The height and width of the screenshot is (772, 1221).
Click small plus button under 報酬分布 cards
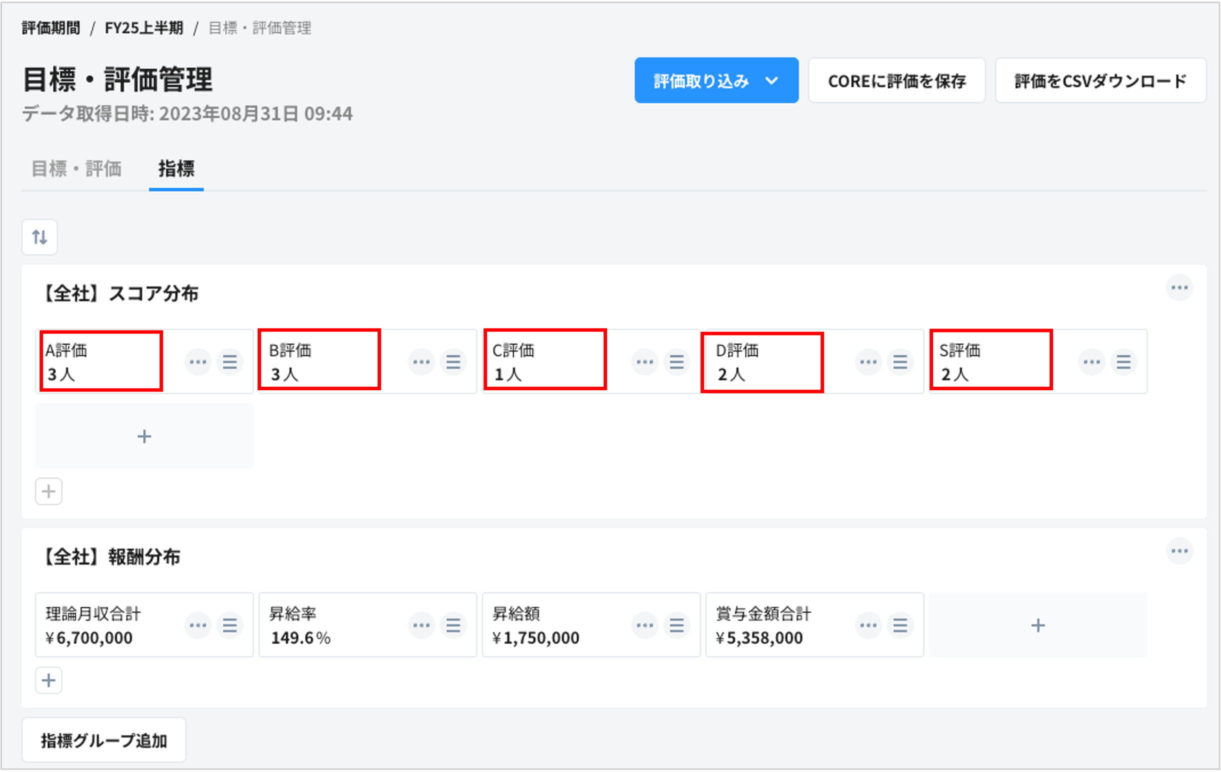pos(48,680)
